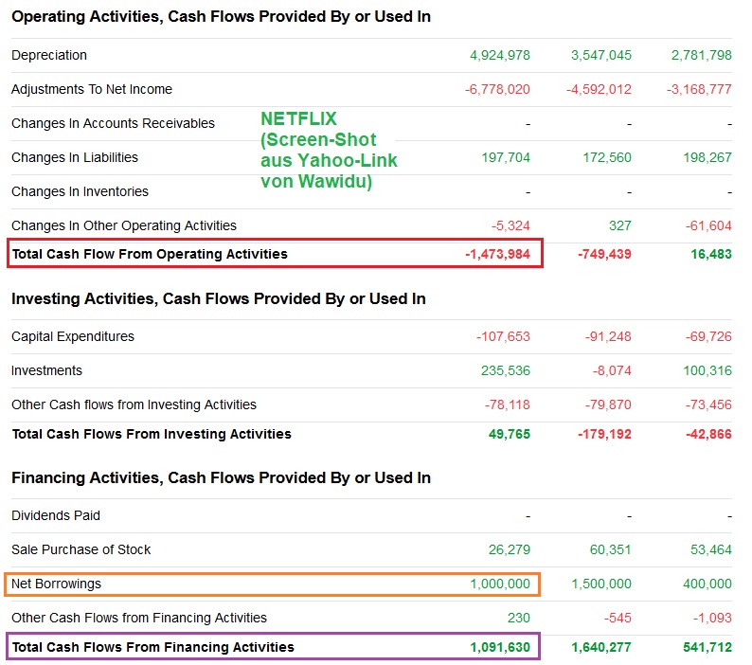Image resolution: width=752 pixels, height=665 pixels.
Task: Click the operating cash flow value -1,473,984
Action: [x=498, y=254]
